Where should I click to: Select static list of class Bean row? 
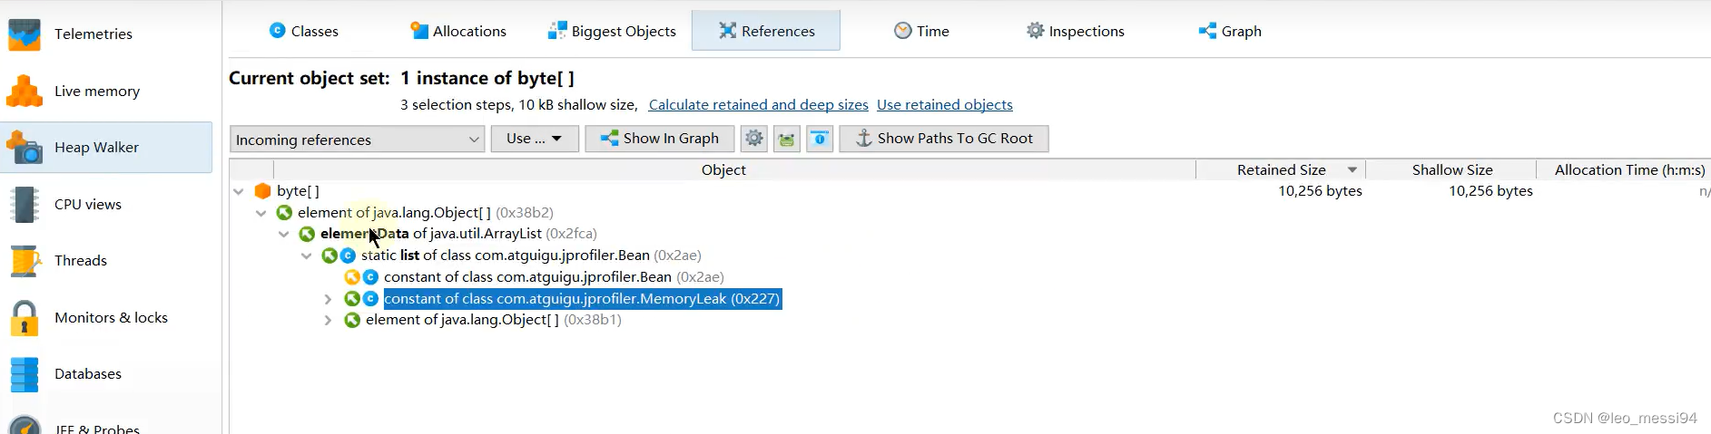(x=531, y=256)
